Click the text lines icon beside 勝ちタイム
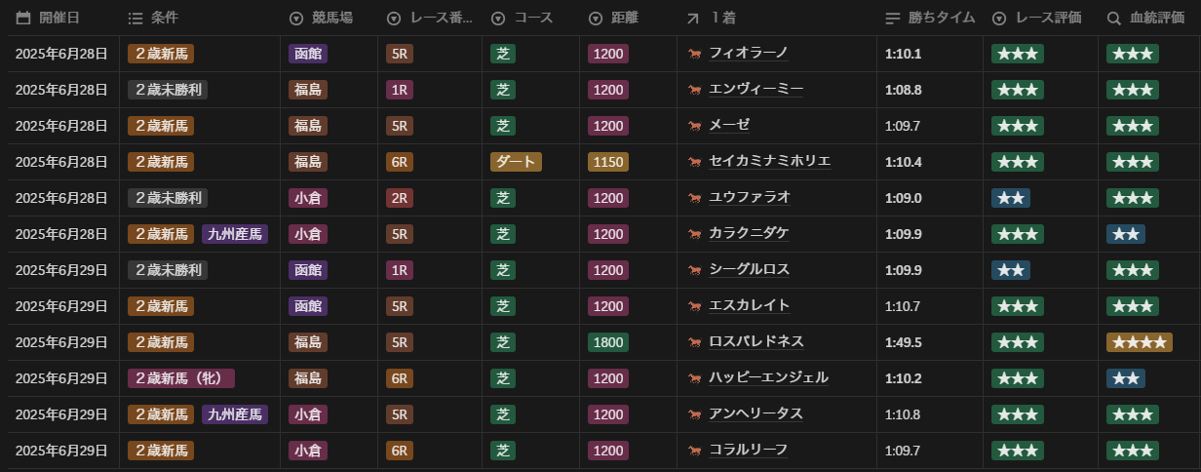The width and height of the screenshot is (1201, 472). pyautogui.click(x=893, y=19)
